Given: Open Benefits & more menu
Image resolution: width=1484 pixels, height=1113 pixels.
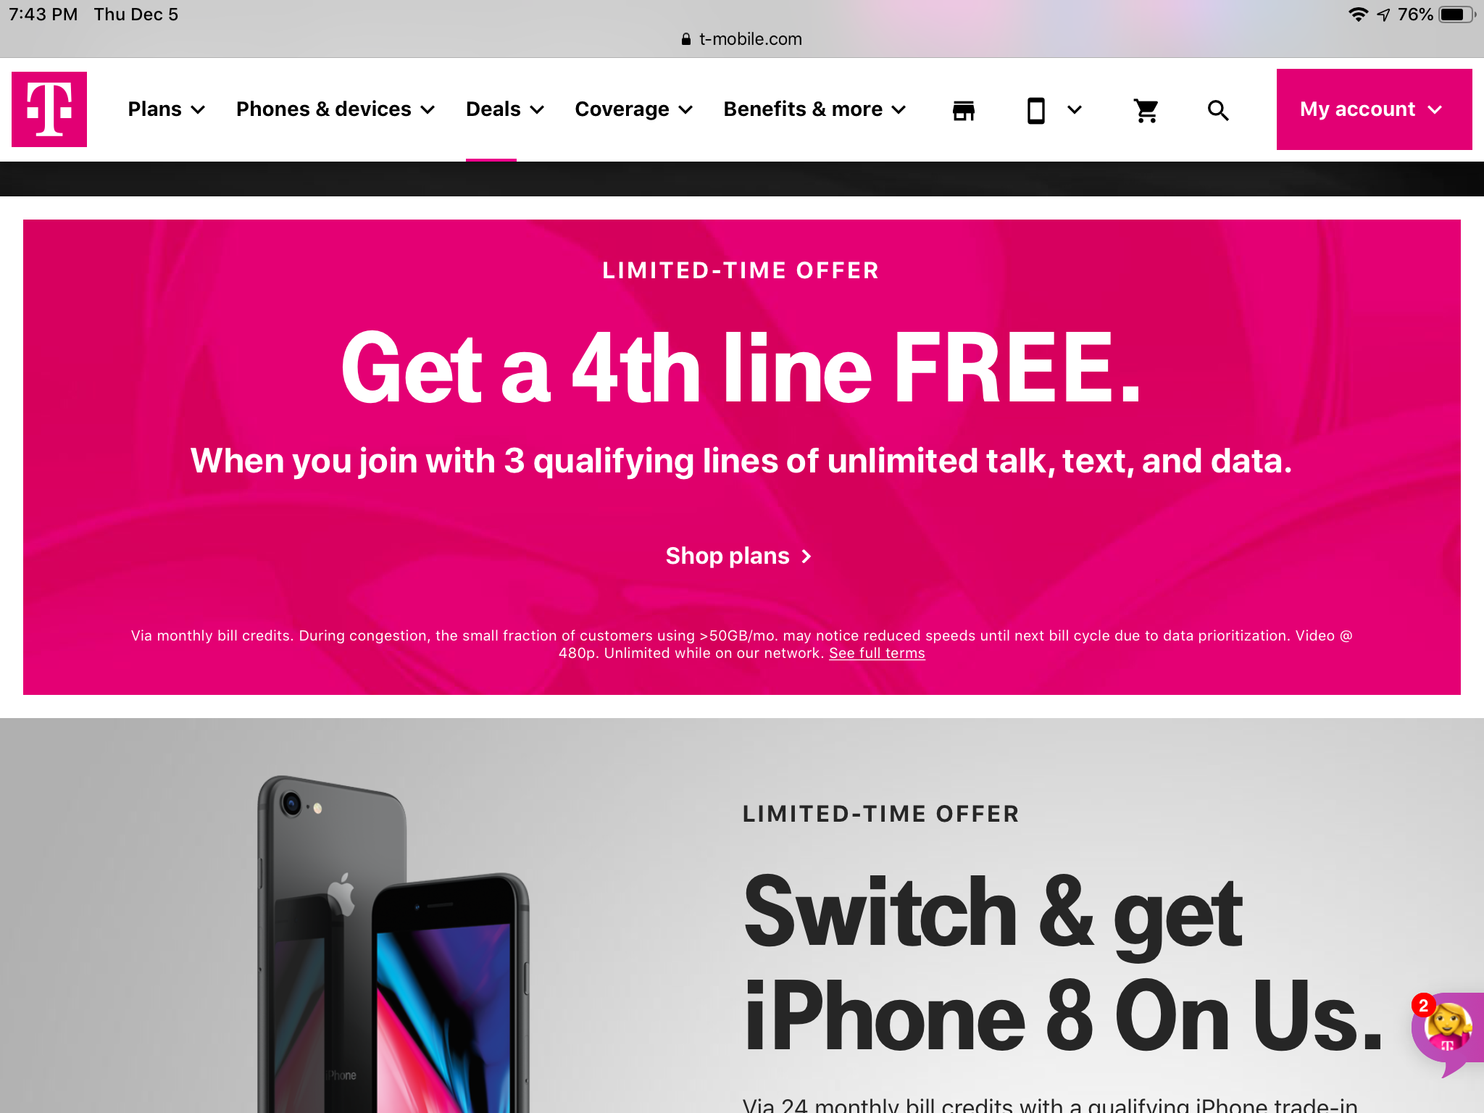Looking at the screenshot, I should tap(815, 109).
